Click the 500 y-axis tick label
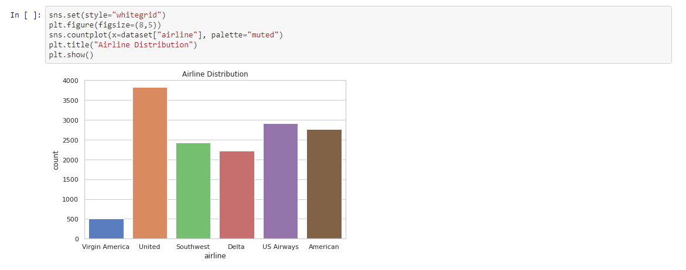Screen dimensions: 686x270 pos(73,219)
